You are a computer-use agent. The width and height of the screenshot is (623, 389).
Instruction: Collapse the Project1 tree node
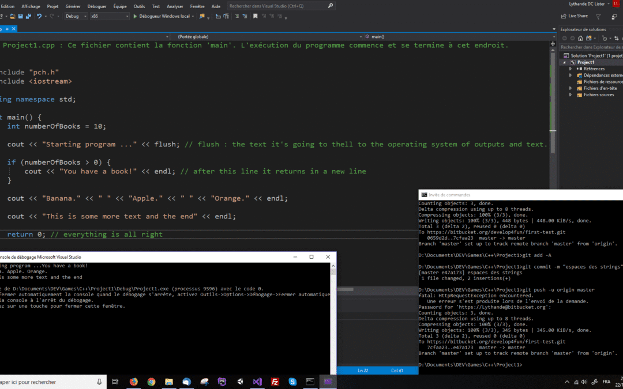565,62
